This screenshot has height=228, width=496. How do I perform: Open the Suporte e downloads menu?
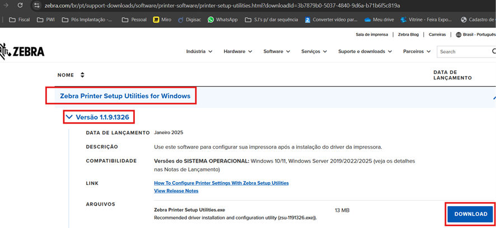[365, 51]
